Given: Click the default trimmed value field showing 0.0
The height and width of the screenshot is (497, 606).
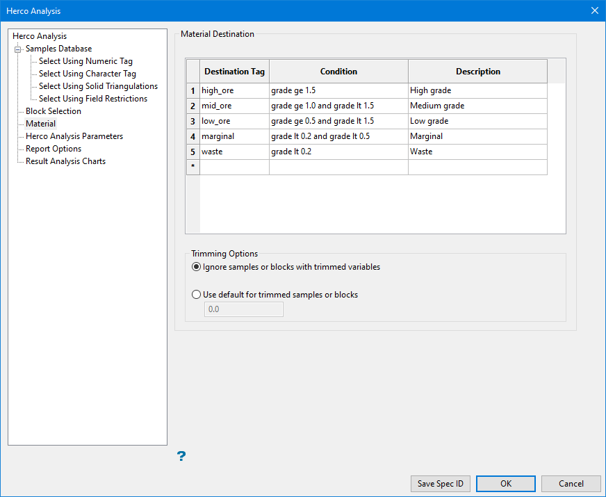Looking at the screenshot, I should [x=243, y=309].
